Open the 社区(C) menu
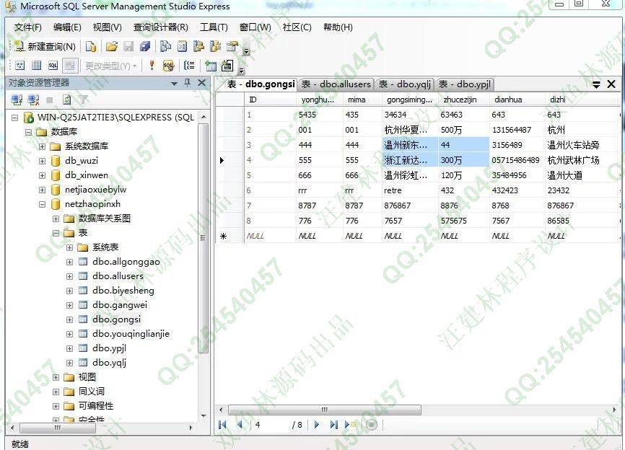Screen dimensions: 625x450 point(297,27)
